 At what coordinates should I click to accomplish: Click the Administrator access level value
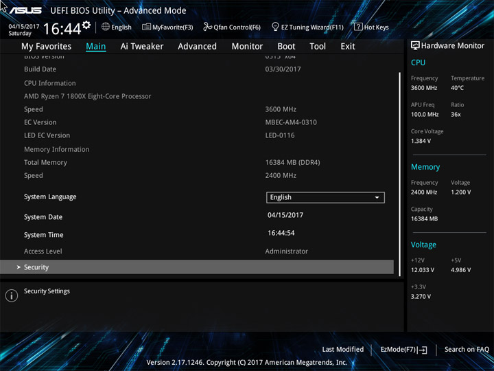point(286,251)
